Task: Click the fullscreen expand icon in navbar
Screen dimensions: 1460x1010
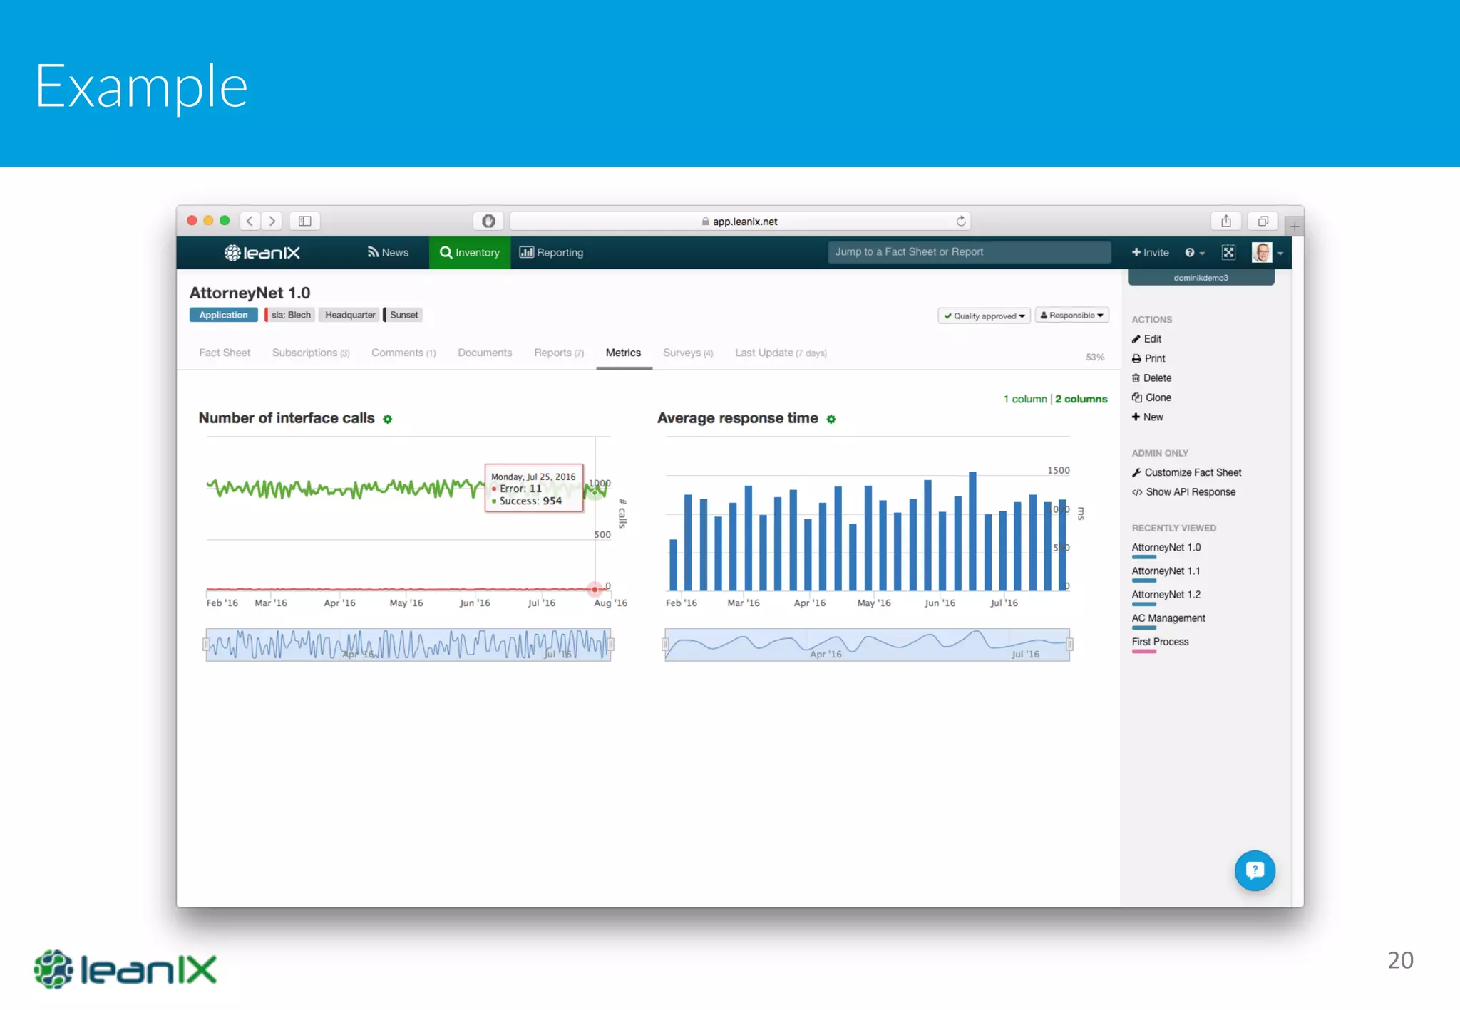Action: pos(1228,253)
